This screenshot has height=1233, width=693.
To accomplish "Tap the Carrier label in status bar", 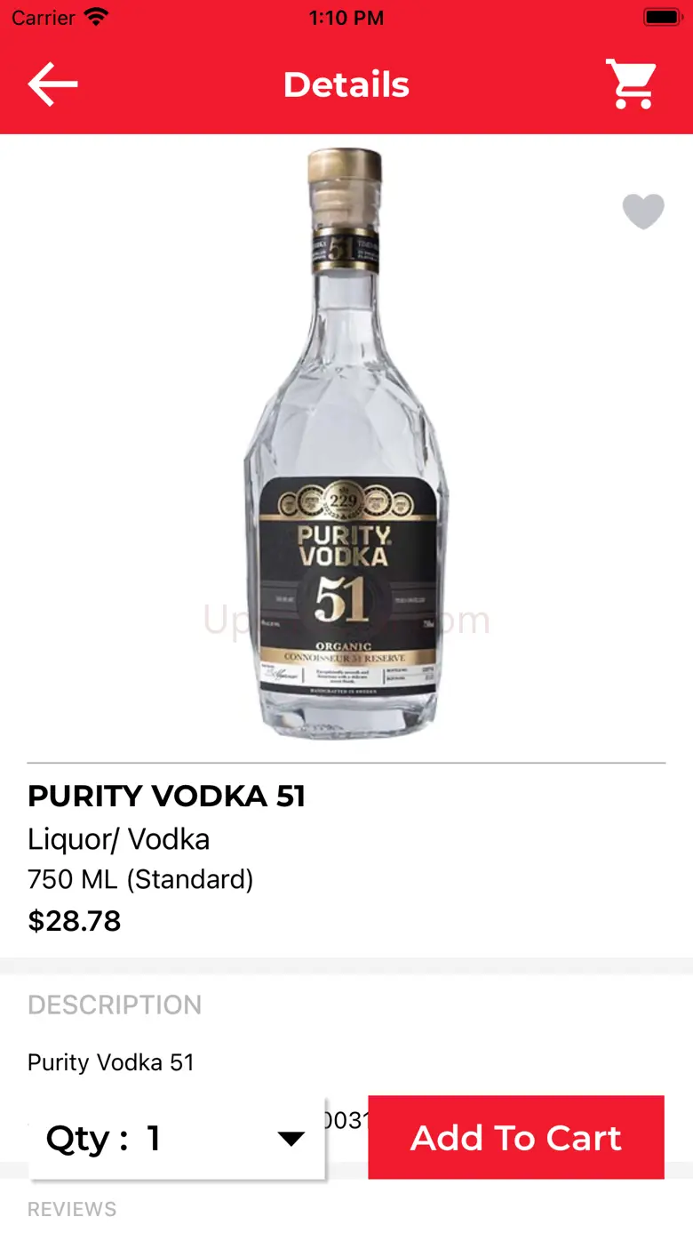I will point(43,17).
